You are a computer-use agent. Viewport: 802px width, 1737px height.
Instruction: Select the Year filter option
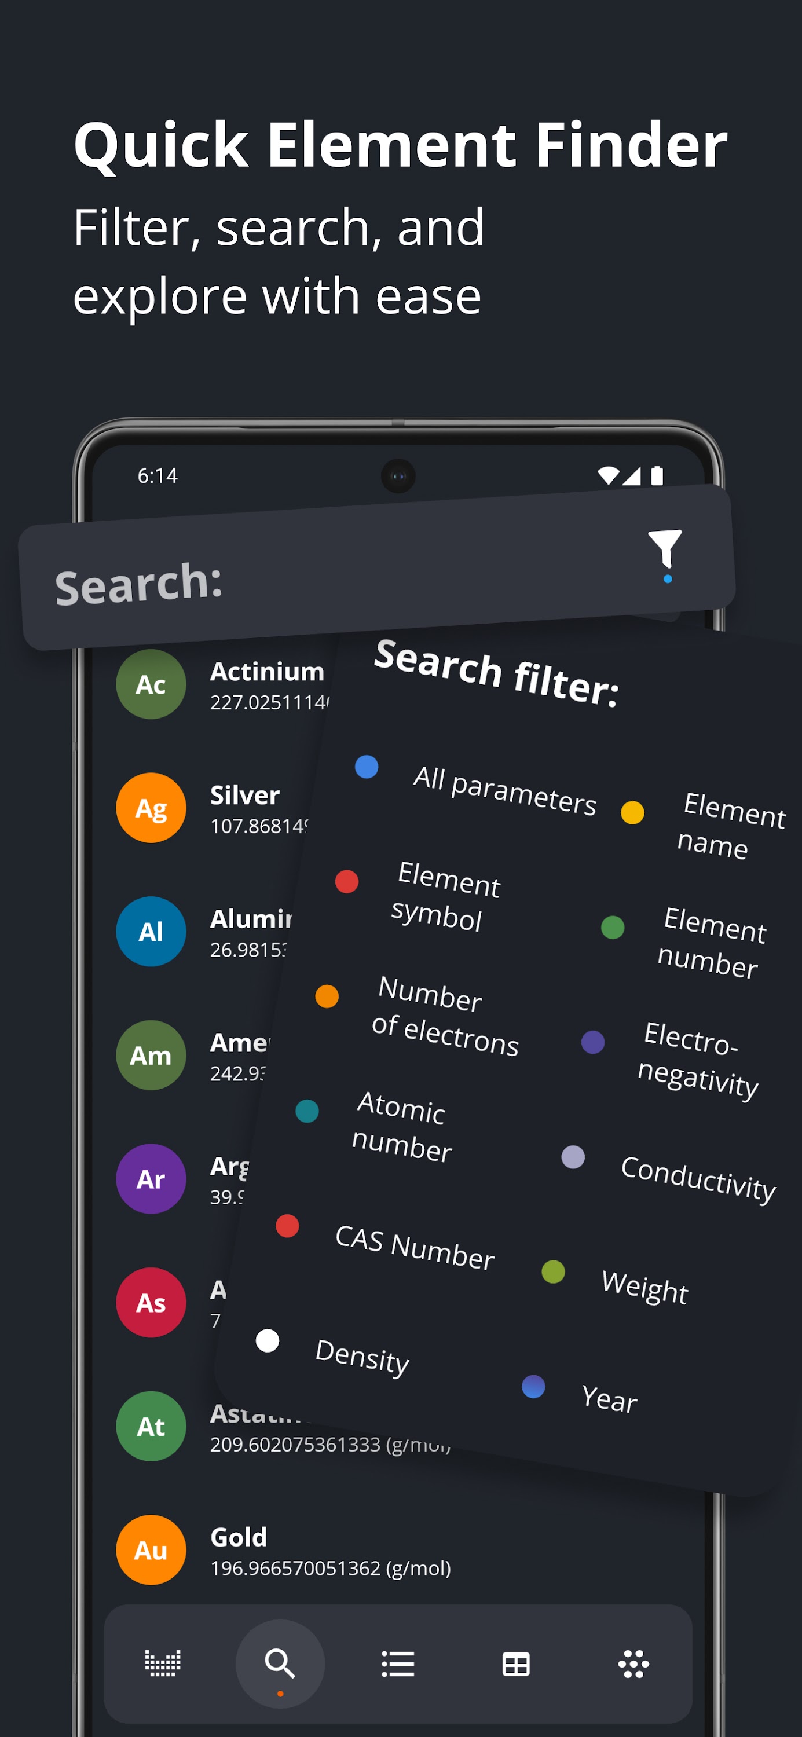(609, 1398)
